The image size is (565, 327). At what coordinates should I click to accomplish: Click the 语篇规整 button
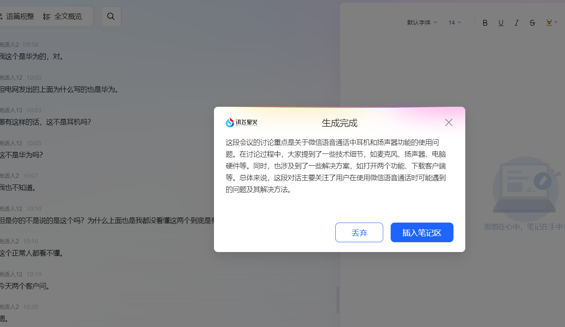click(16, 16)
